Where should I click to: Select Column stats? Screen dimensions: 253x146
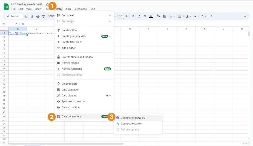coord(84,84)
